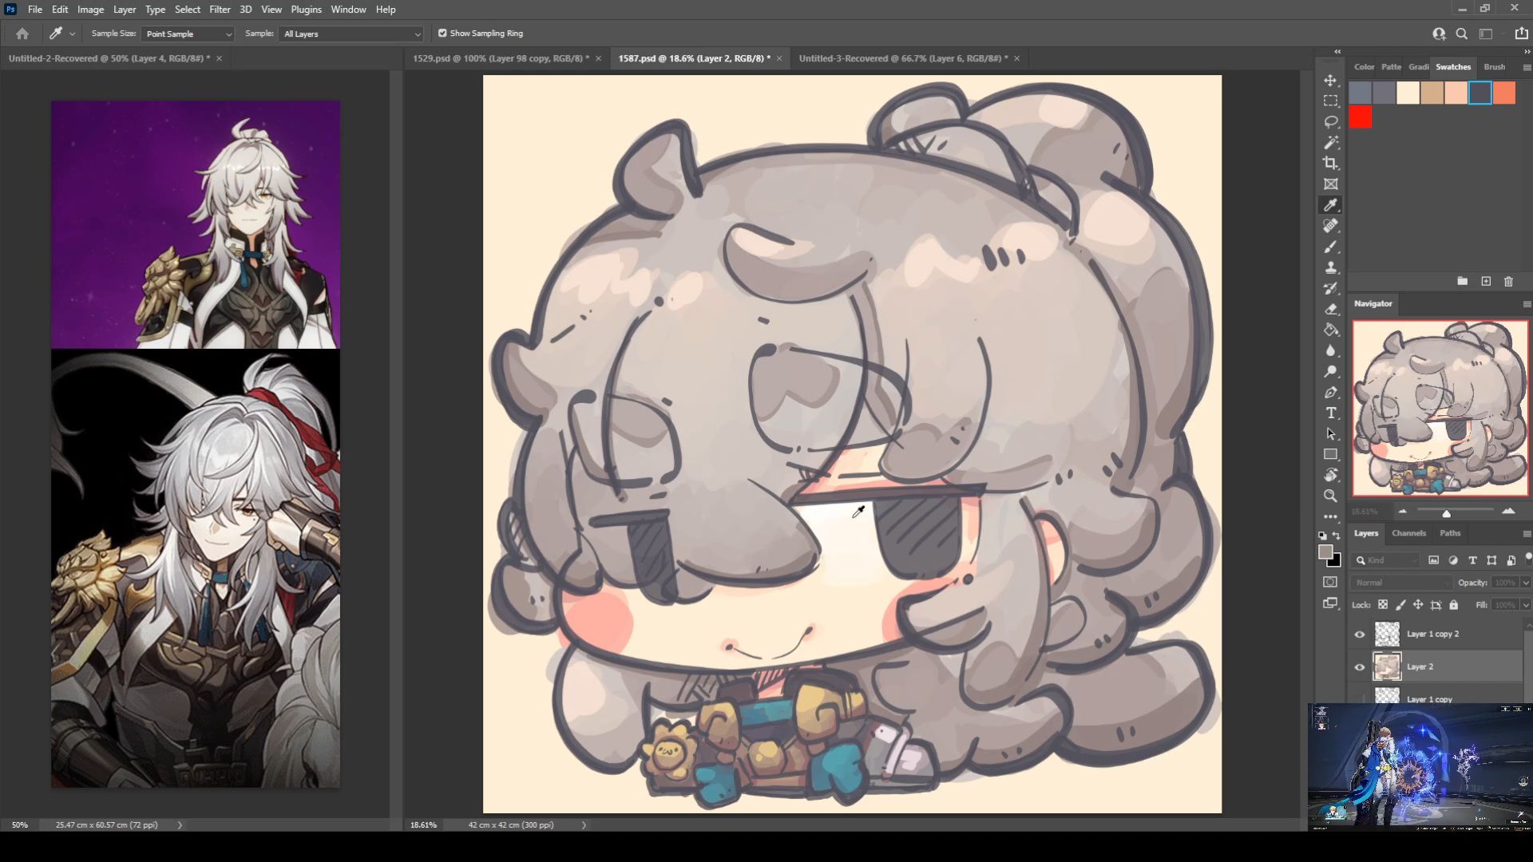Hide Layer 2 visibility eye
Image resolution: width=1533 pixels, height=862 pixels.
point(1359,666)
